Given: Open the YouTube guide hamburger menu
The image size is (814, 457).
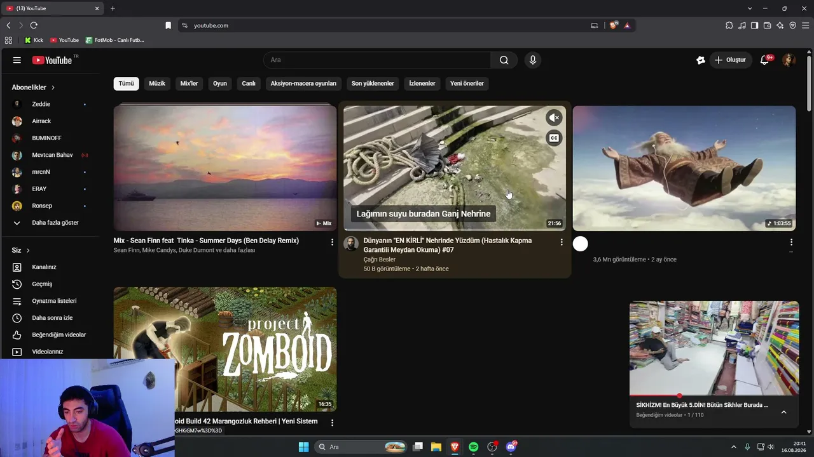Looking at the screenshot, I should tap(17, 60).
